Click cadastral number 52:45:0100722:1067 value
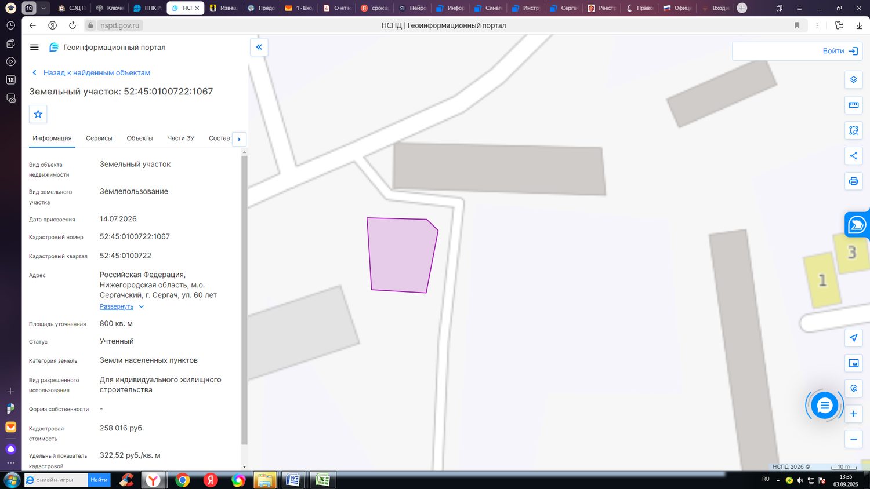Image resolution: width=870 pixels, height=489 pixels. tap(135, 236)
